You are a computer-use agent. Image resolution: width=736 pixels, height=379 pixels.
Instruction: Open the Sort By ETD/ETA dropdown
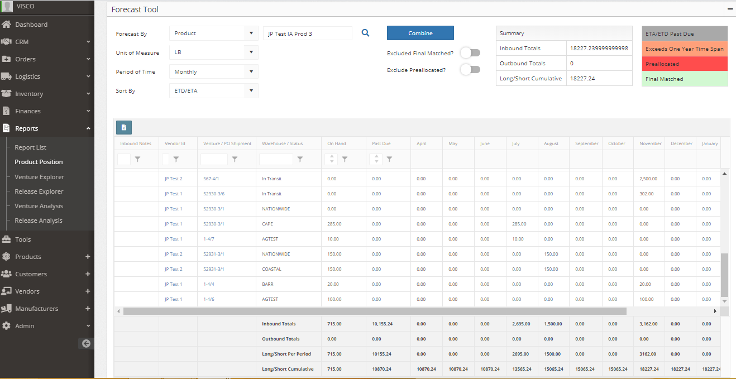(214, 90)
